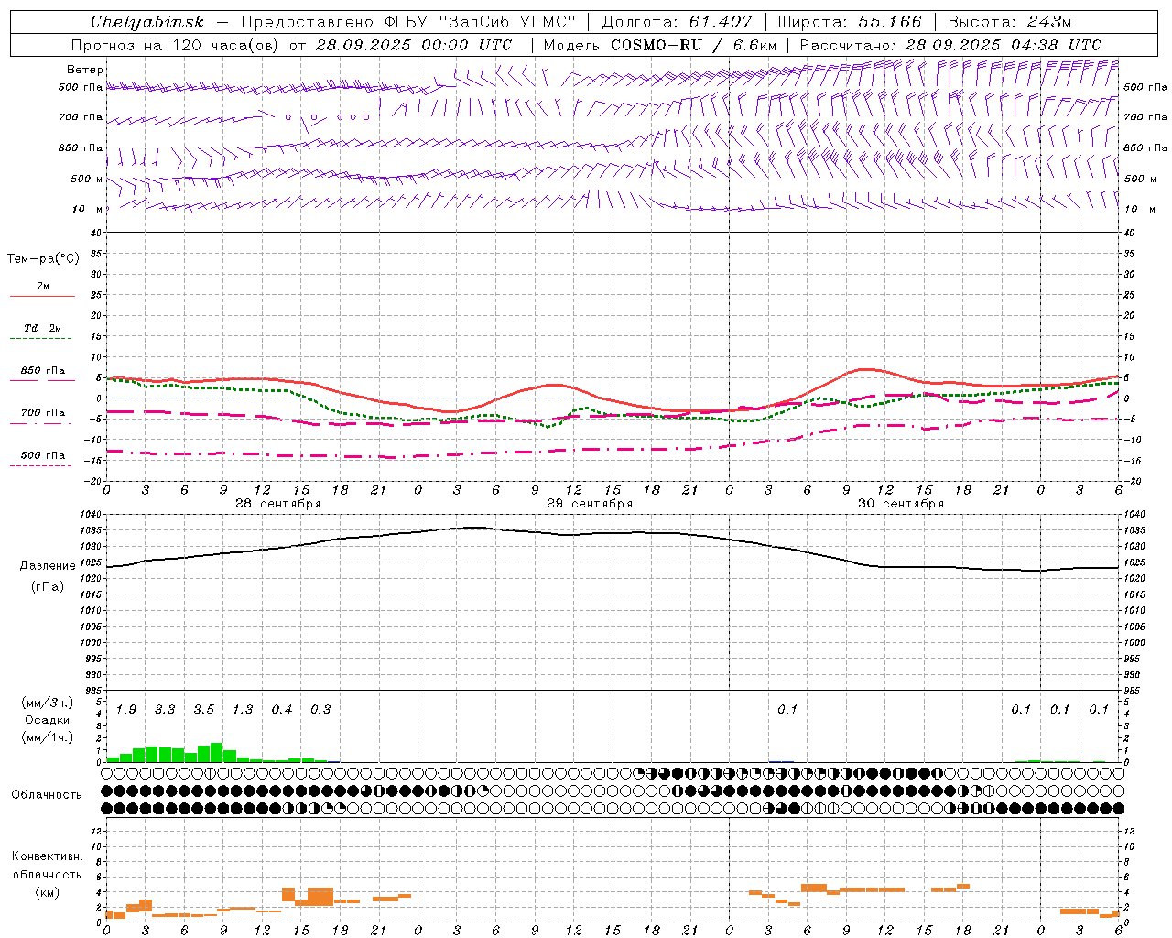Click the '3.5' precipitation total
Viewport: 1172px width, 938px height.
[203, 710]
